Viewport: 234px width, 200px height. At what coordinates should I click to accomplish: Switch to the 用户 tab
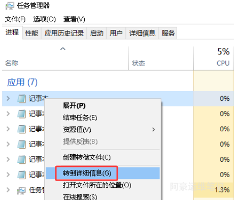(x=116, y=33)
